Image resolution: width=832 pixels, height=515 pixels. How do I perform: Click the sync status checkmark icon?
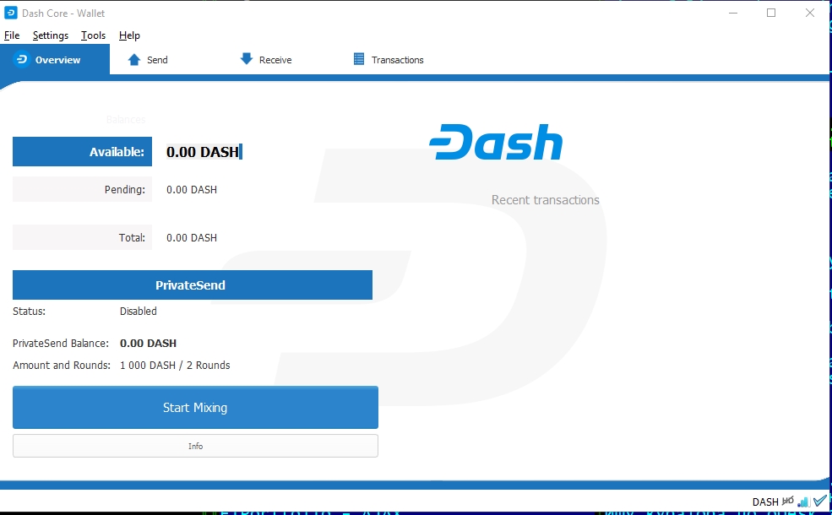coord(820,500)
